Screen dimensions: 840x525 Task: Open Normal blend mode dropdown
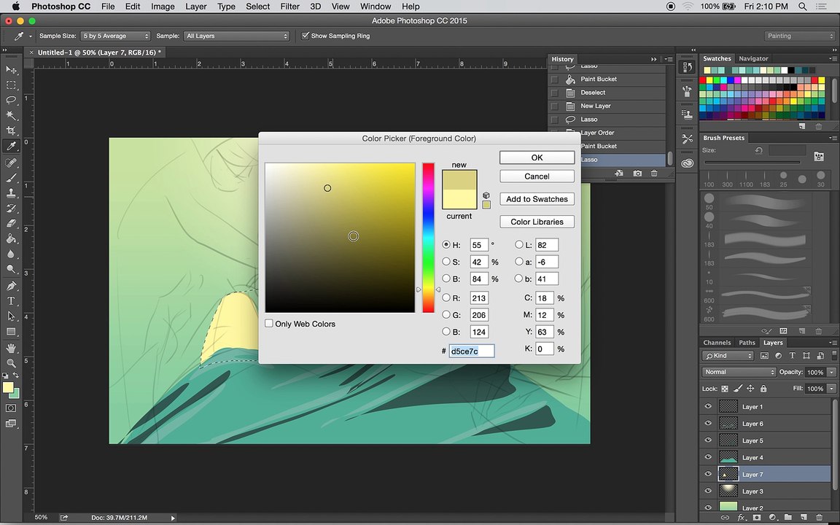point(739,372)
